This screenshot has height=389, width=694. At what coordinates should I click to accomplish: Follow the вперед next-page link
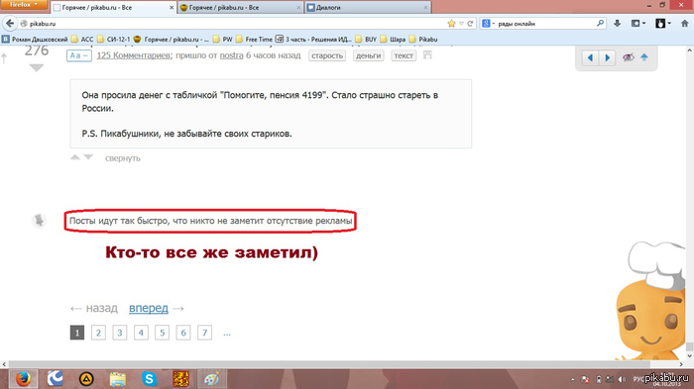(149, 308)
